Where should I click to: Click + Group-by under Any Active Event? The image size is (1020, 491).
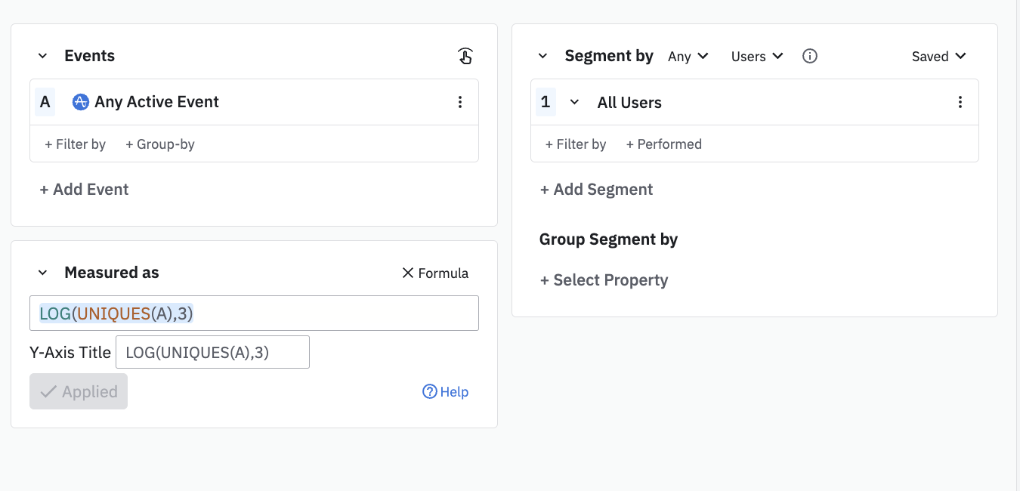point(160,144)
